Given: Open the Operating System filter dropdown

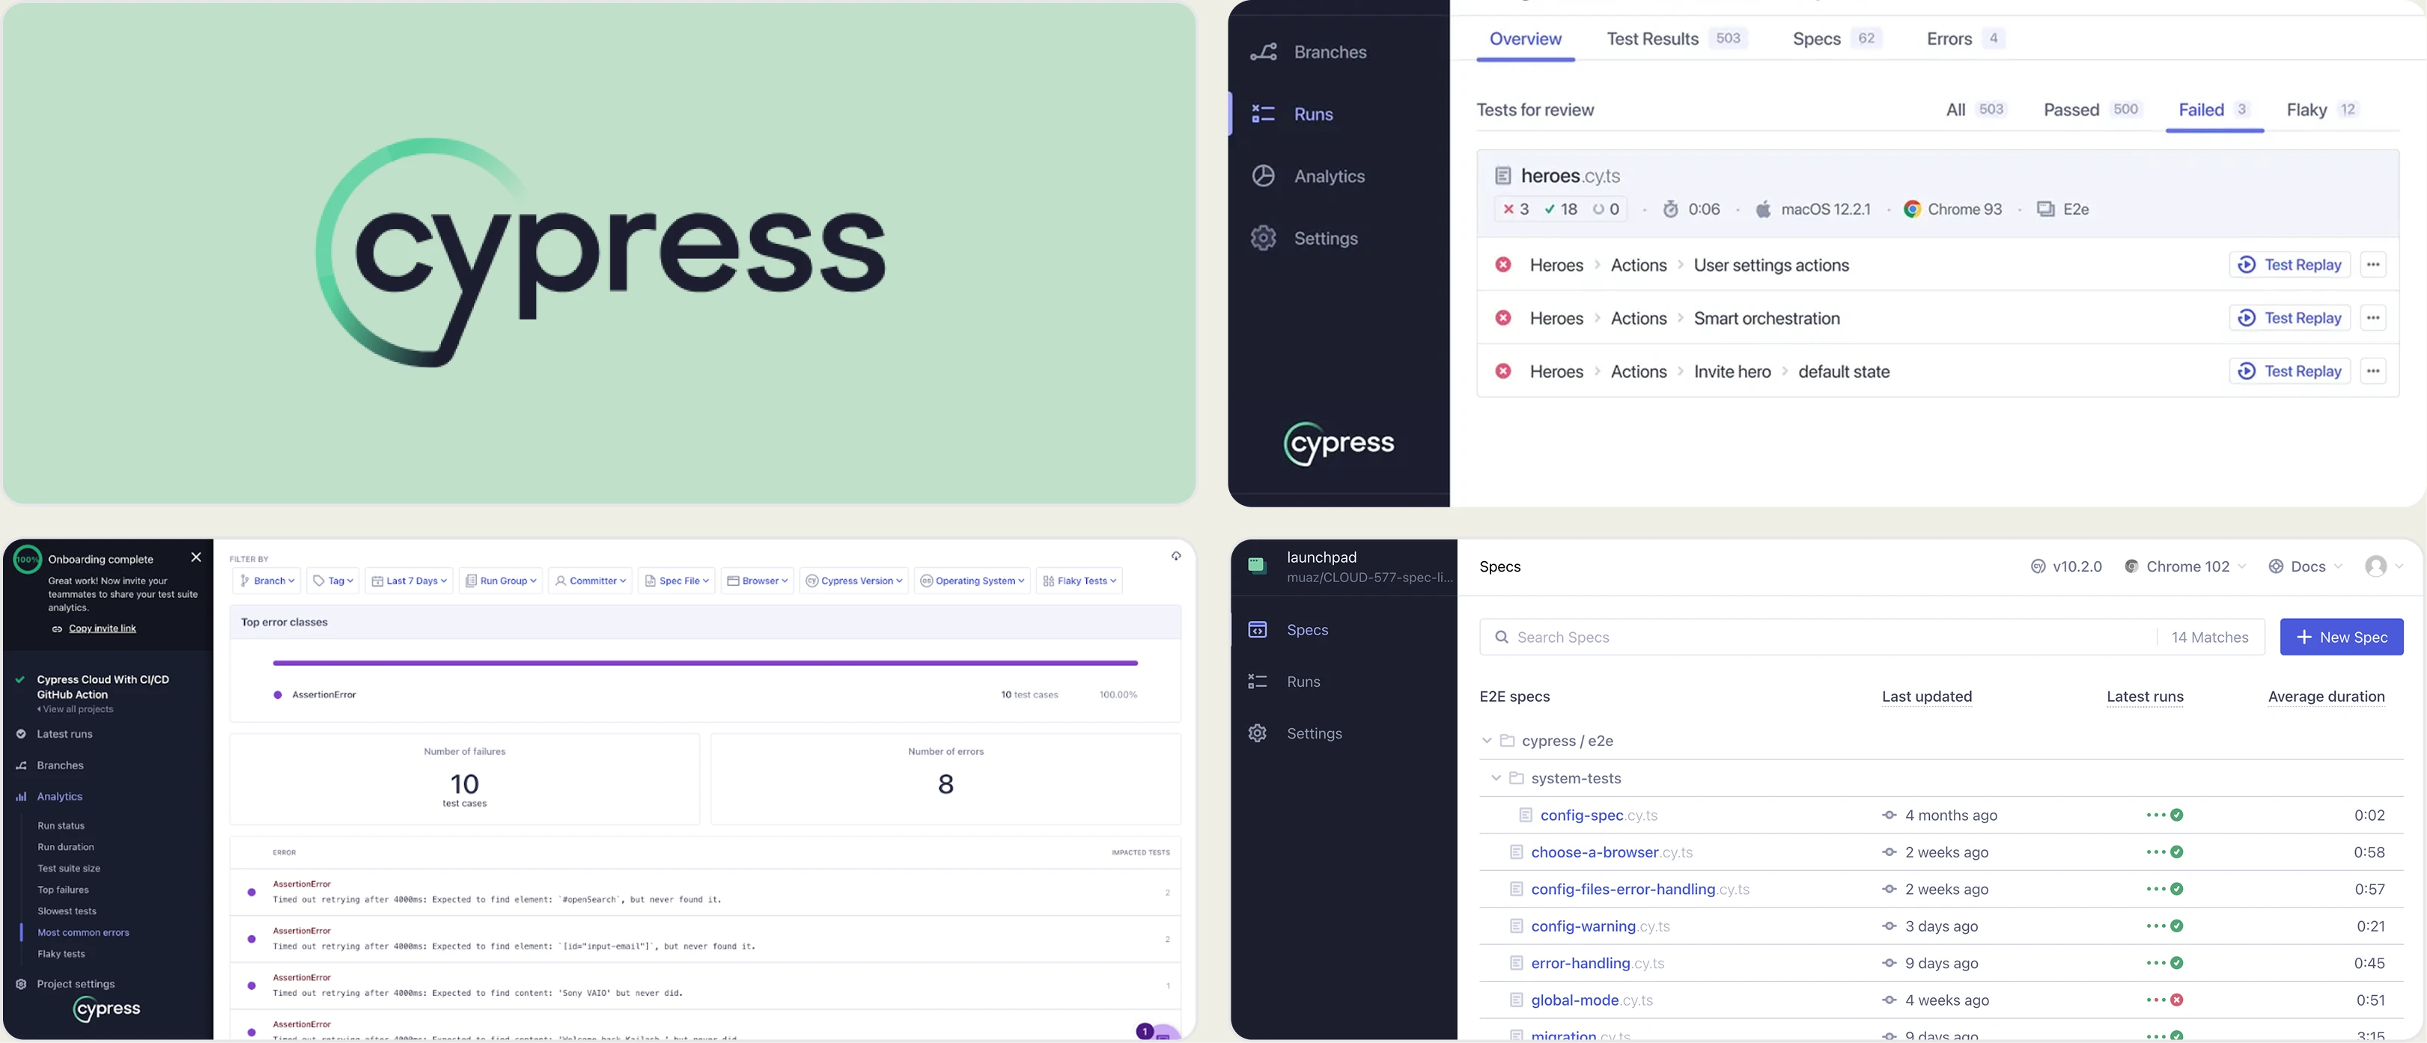Looking at the screenshot, I should (x=972, y=581).
